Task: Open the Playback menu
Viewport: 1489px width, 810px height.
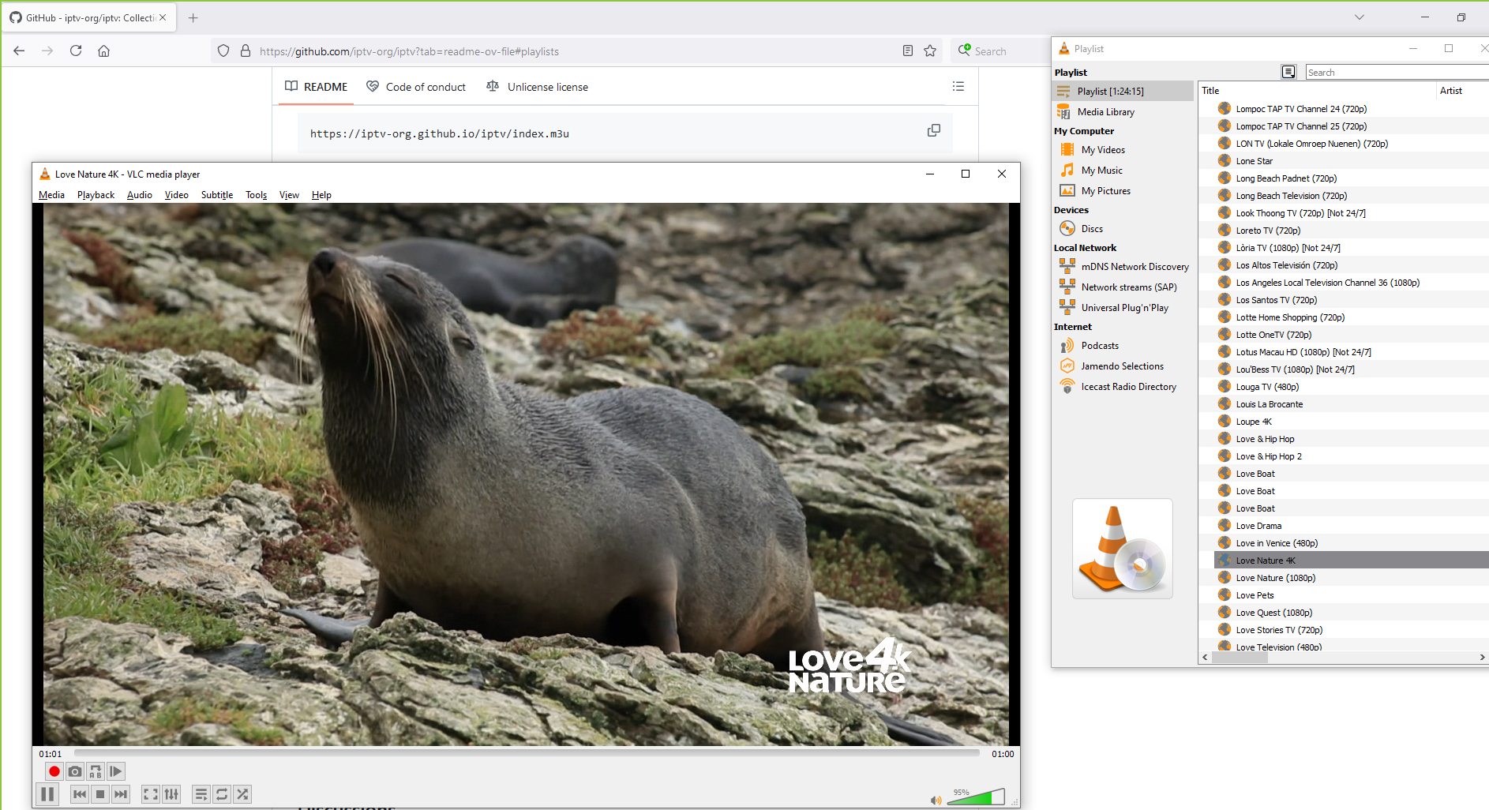Action: tap(96, 195)
